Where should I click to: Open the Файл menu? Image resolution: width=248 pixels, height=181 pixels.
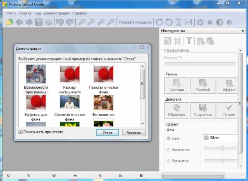point(11,13)
